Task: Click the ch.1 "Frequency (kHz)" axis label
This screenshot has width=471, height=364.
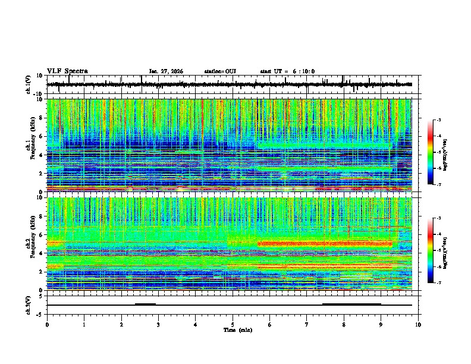Action: [x=33, y=138]
